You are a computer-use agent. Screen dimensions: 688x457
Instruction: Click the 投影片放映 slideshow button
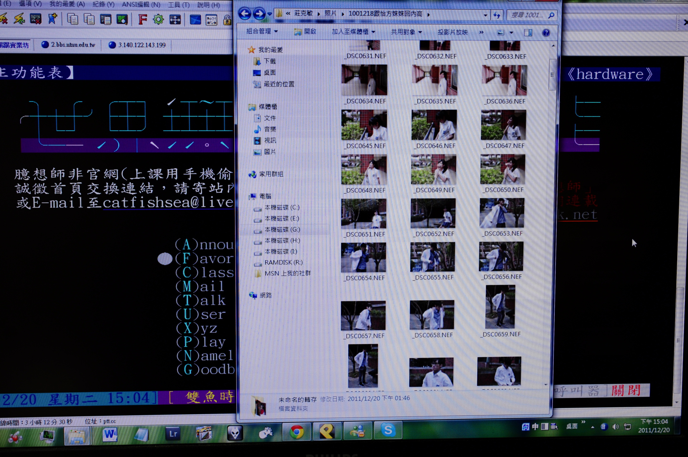point(453,32)
